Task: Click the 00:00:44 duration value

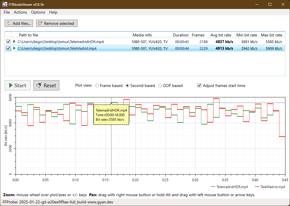Action: [182, 48]
